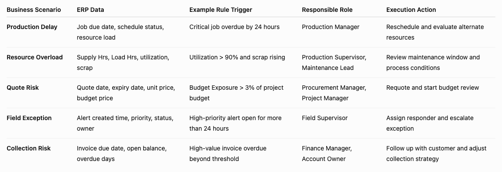Image resolution: width=502 pixels, height=172 pixels.
Task: Select the Quote Risk row label
Action: [x=23, y=88]
